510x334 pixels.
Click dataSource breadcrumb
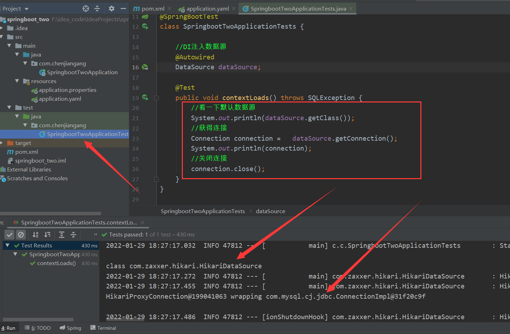pyautogui.click(x=270, y=211)
